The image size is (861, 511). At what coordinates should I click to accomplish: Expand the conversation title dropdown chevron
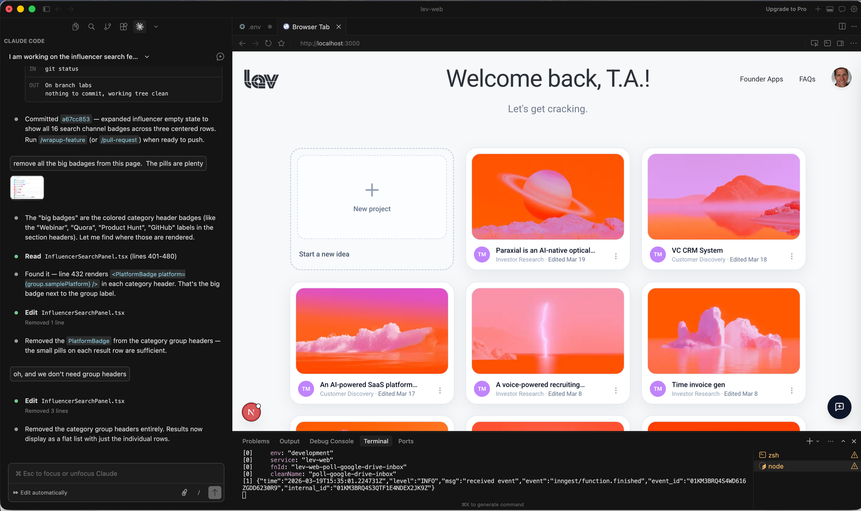[x=147, y=57]
